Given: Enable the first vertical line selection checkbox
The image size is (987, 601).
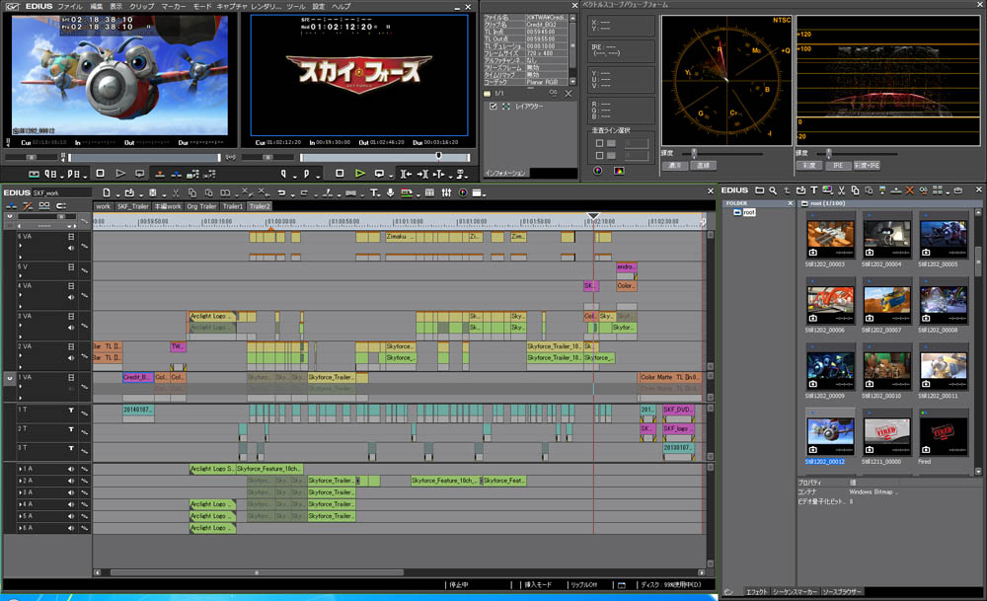Looking at the screenshot, I should 599,143.
